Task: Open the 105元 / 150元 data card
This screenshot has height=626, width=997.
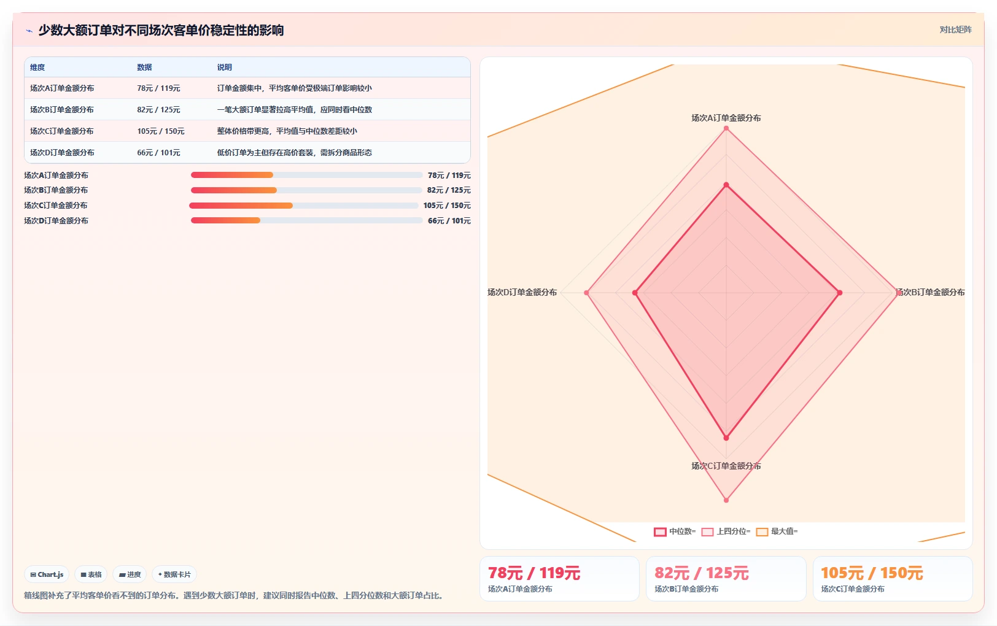Action: point(893,579)
